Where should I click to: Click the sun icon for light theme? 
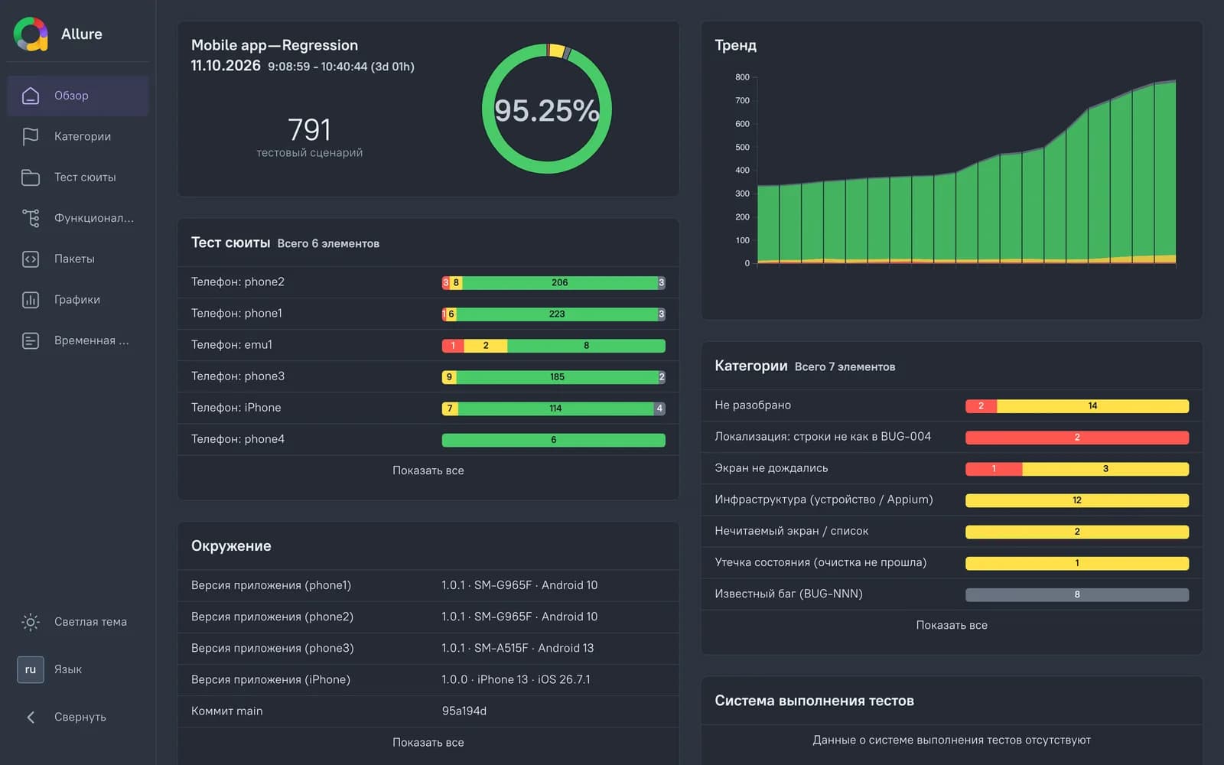click(x=31, y=622)
